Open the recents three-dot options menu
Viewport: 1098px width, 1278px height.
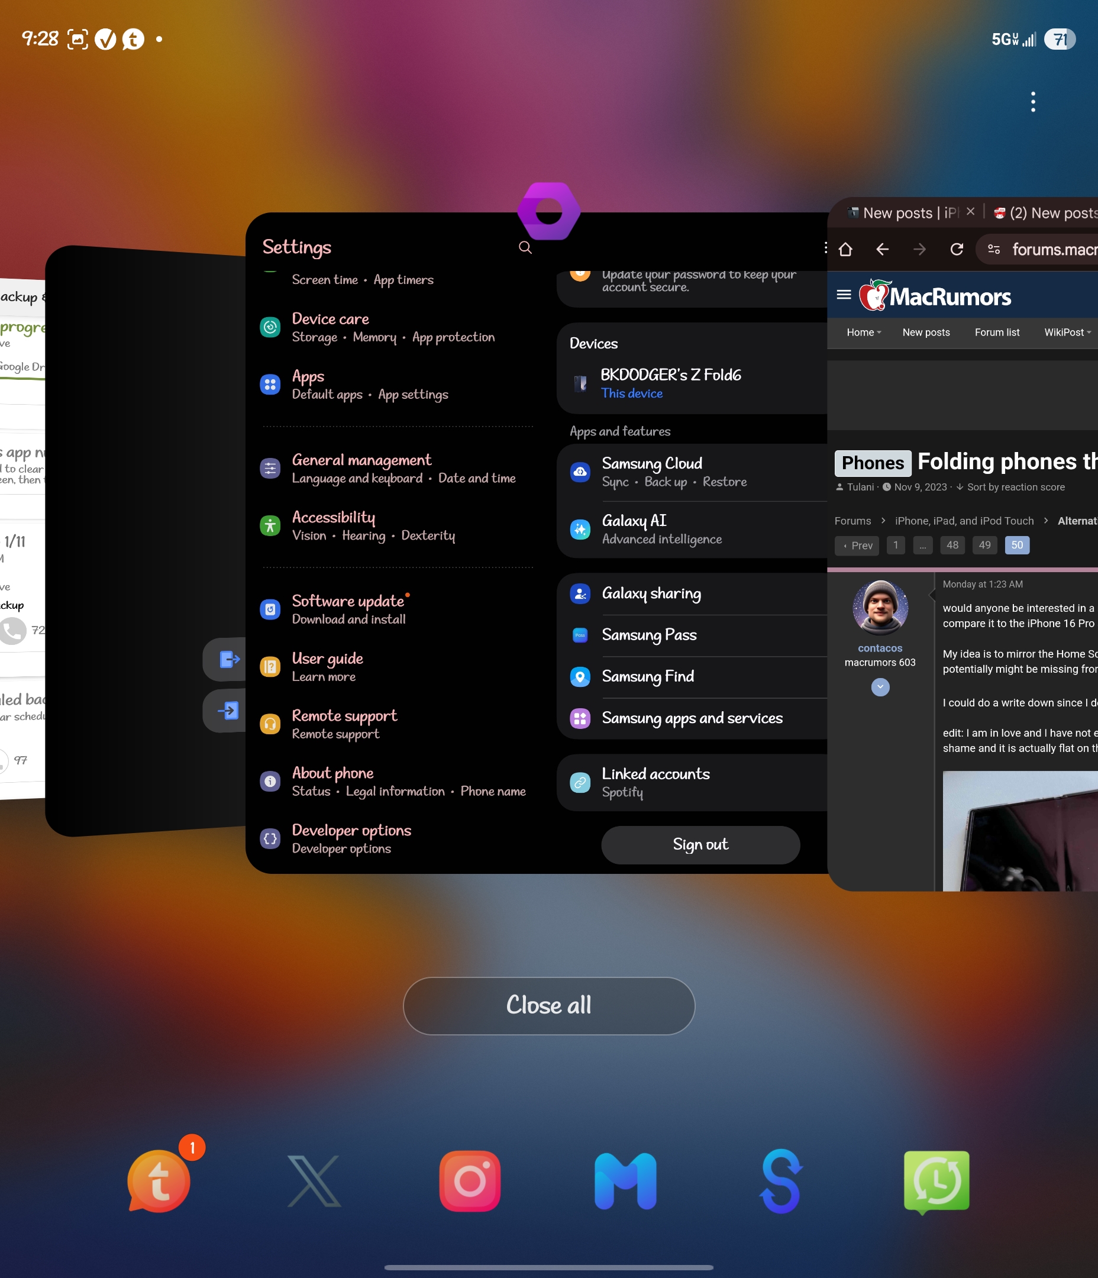(x=1032, y=102)
